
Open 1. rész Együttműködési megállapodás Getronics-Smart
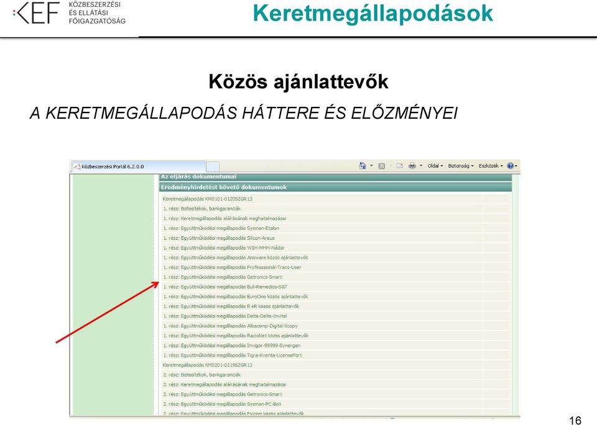[x=223, y=277]
